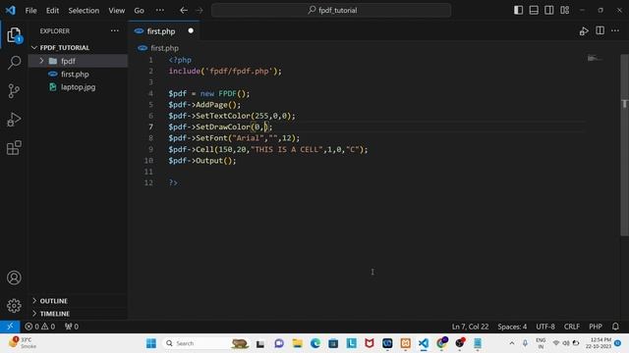Go back with the left arrow
629x353 pixels.
[184, 11]
